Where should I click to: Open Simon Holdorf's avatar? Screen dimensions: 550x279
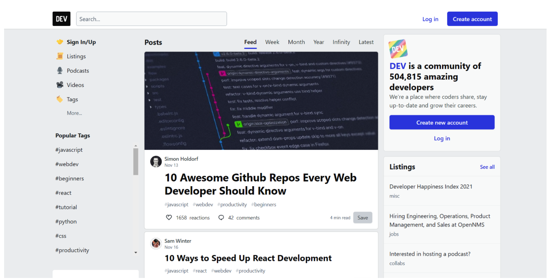point(156,162)
